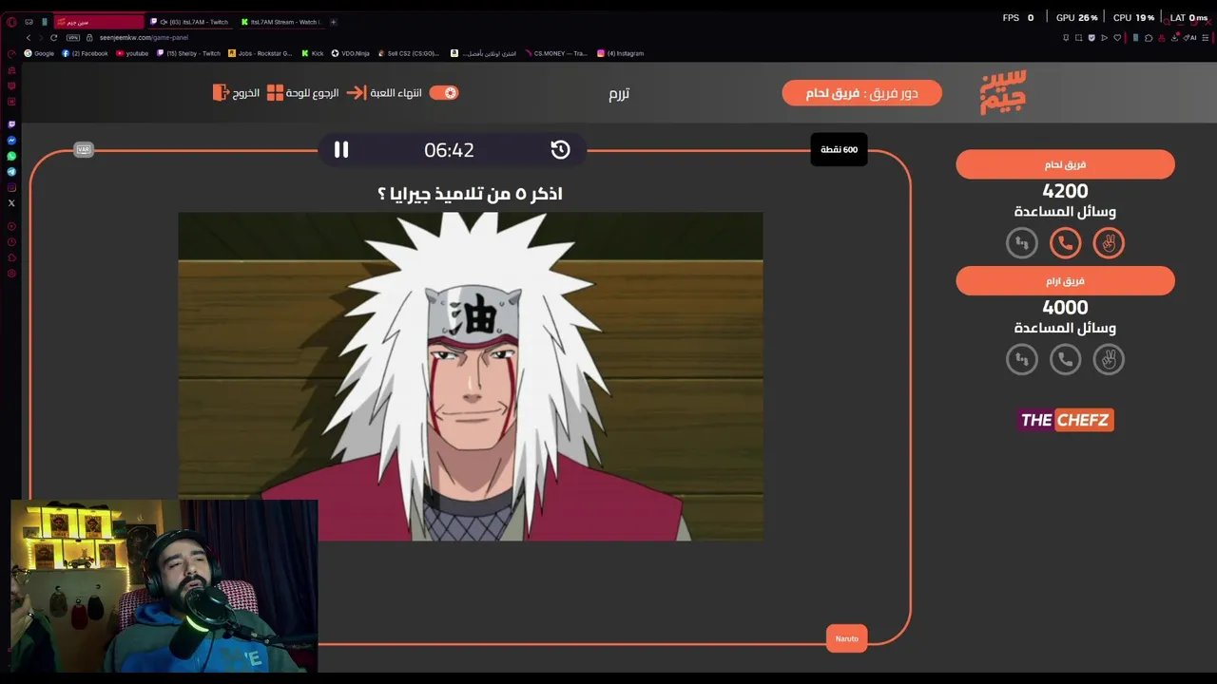Click the Opera GX menu logo
Viewport: 1217px width, 684px height.
(x=12, y=22)
